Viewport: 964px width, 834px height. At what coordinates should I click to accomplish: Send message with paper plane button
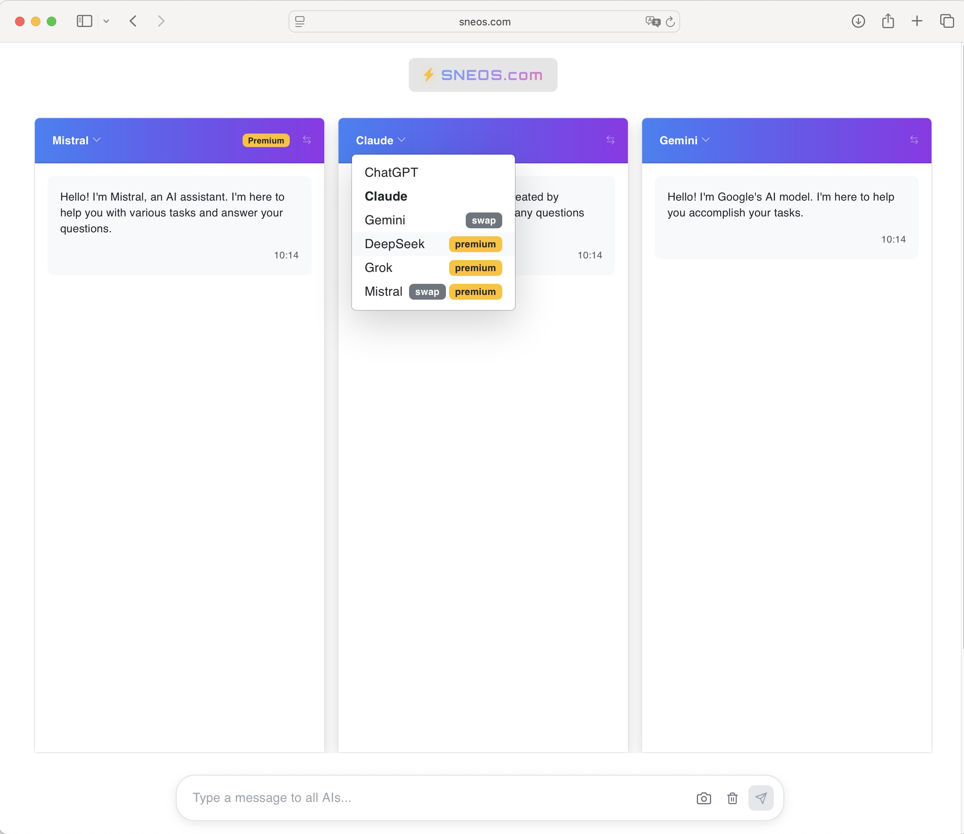pyautogui.click(x=761, y=798)
